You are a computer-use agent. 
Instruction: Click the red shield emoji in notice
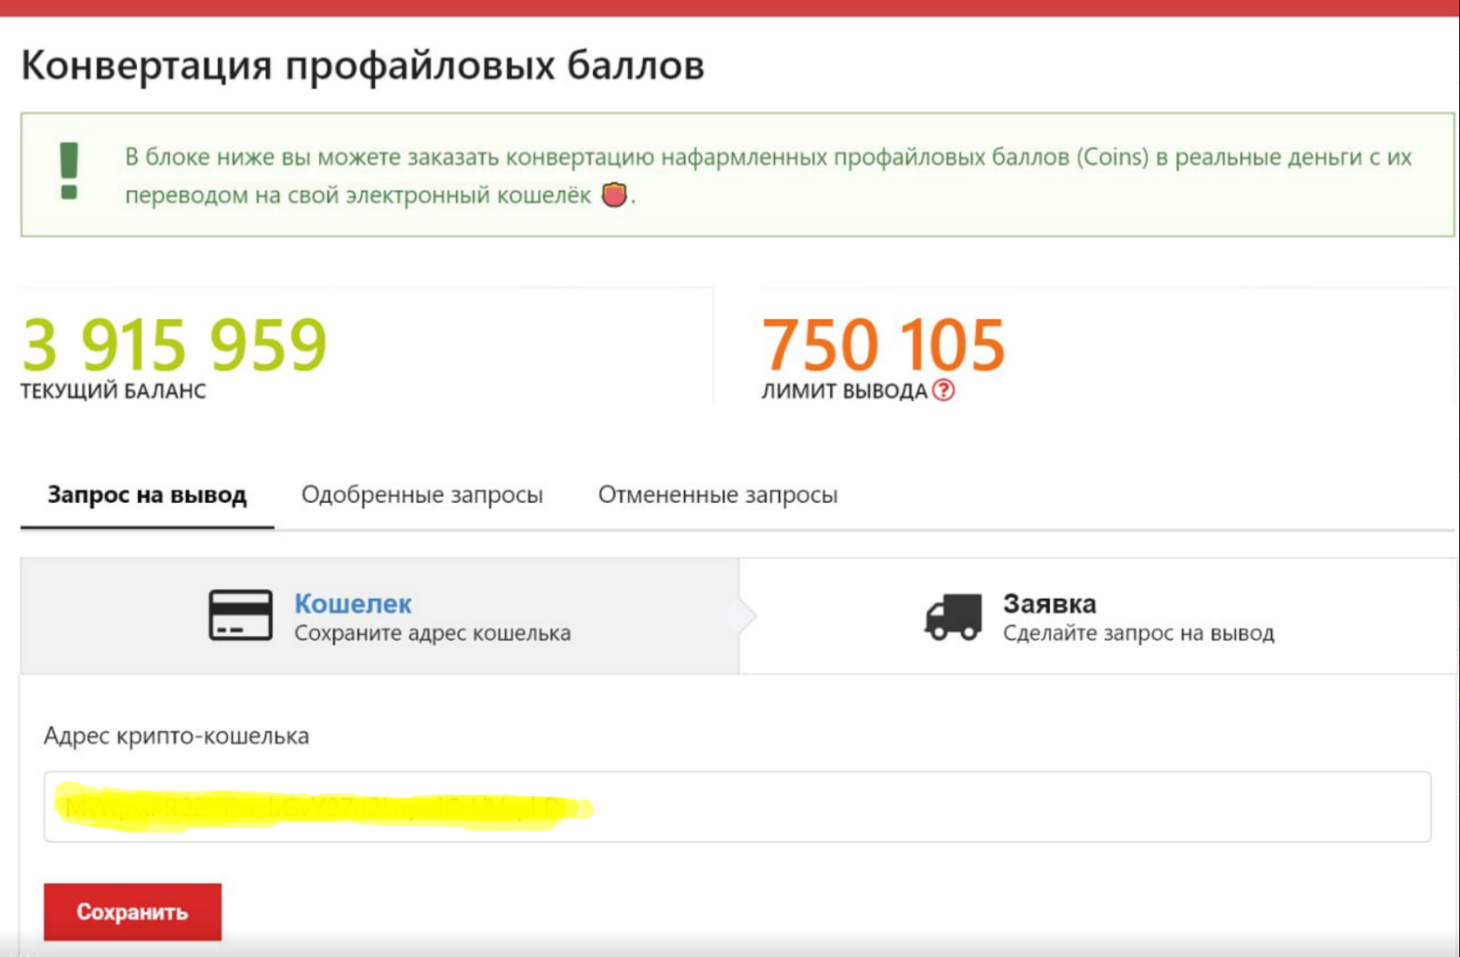614,195
